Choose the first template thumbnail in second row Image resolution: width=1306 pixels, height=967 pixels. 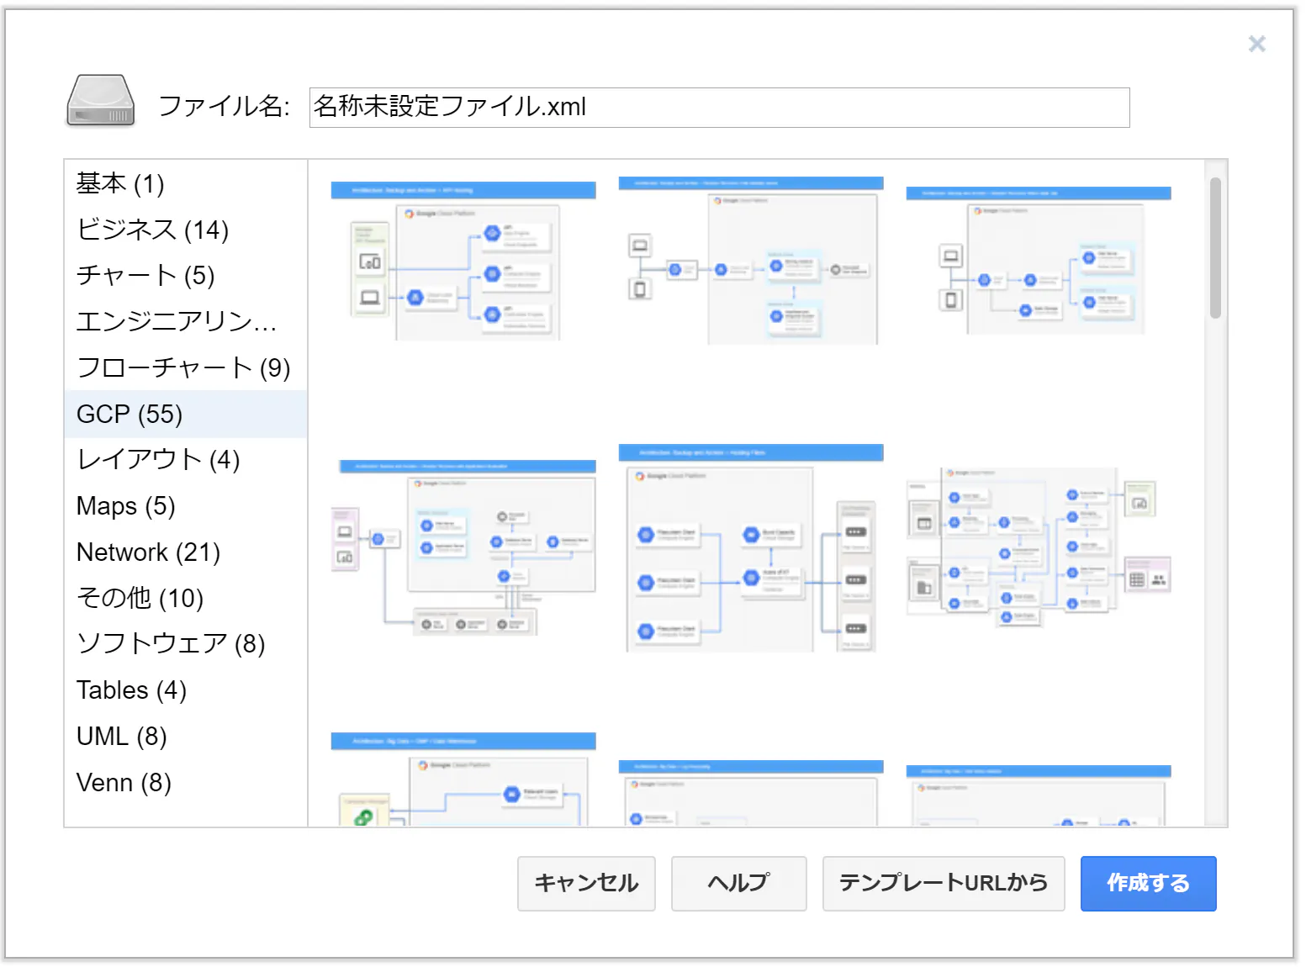pos(463,548)
